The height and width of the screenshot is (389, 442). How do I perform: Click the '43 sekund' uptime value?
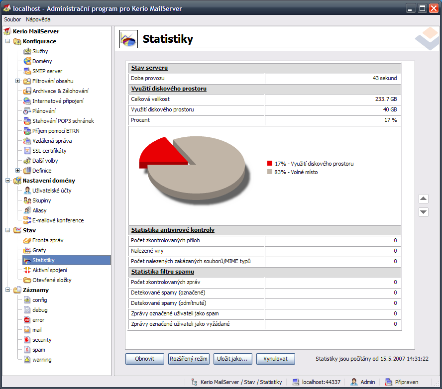(384, 78)
